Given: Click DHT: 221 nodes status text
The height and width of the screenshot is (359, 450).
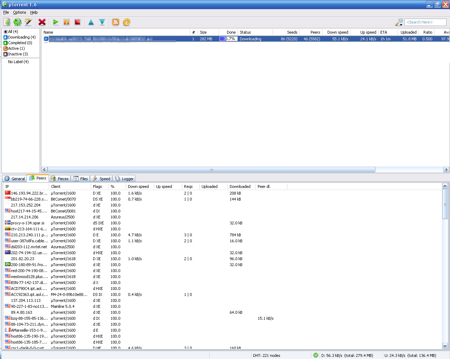Looking at the screenshot, I should [x=267, y=355].
